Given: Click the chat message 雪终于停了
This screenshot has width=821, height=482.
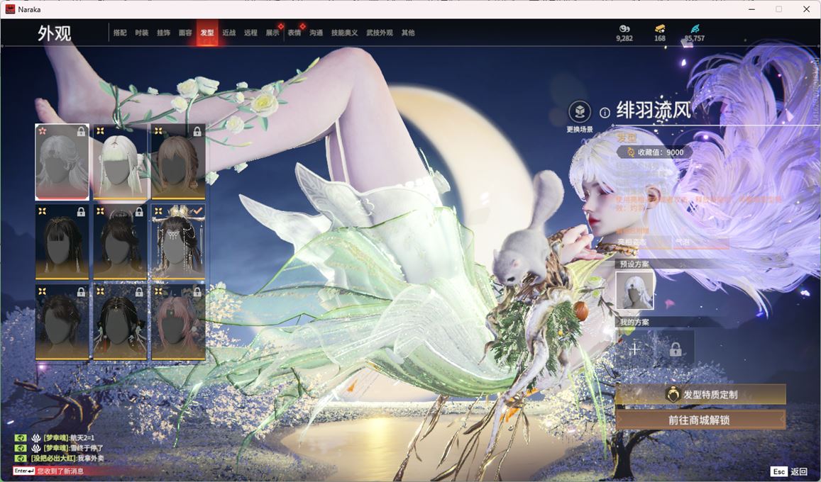Looking at the screenshot, I should click(87, 448).
